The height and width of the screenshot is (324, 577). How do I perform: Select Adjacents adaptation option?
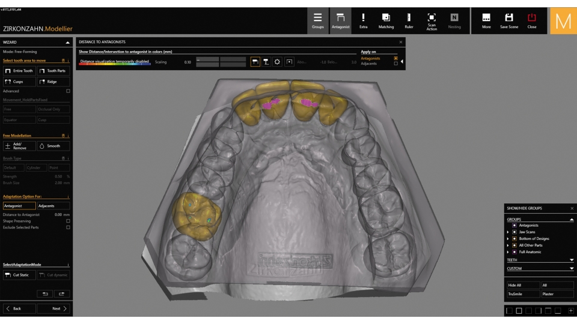[53, 206]
